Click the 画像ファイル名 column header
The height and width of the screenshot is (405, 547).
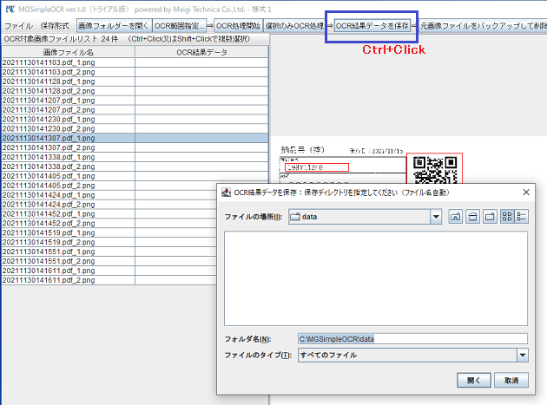coord(69,52)
